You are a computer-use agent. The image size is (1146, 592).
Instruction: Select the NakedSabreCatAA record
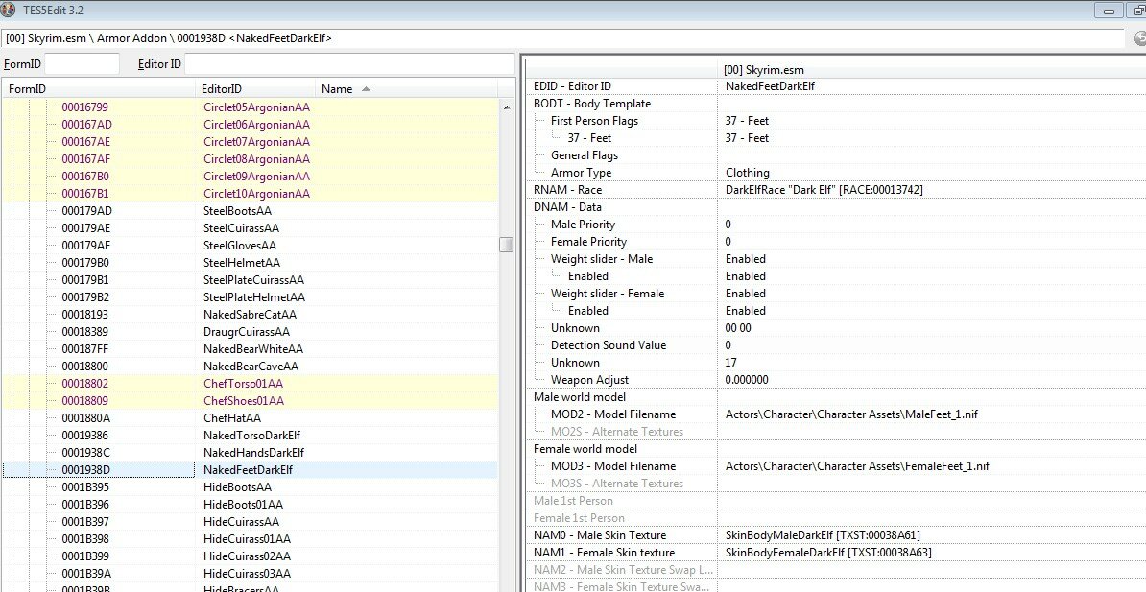pos(250,315)
